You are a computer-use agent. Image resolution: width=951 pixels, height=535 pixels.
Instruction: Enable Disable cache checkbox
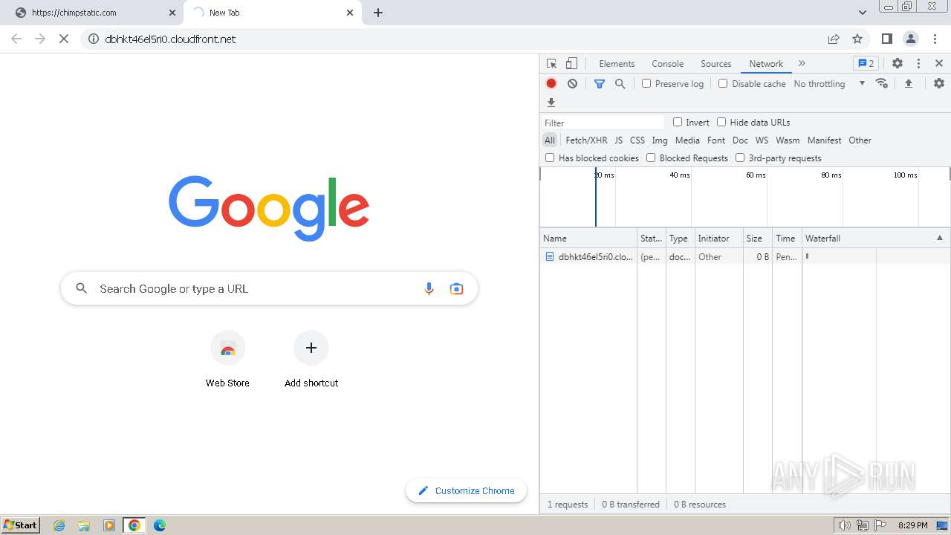tap(723, 83)
